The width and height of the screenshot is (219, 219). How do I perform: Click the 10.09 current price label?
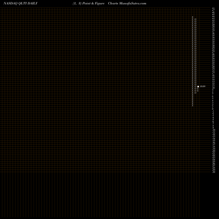203,86
